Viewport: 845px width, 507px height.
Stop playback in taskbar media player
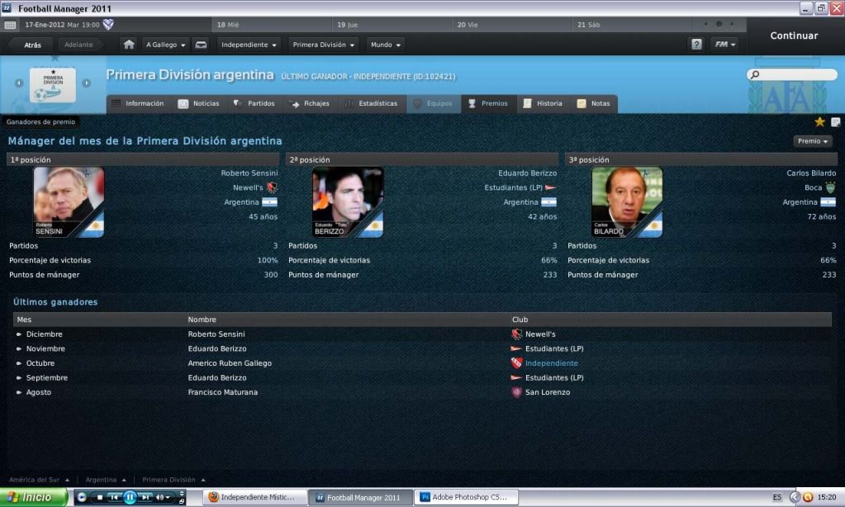click(x=100, y=497)
